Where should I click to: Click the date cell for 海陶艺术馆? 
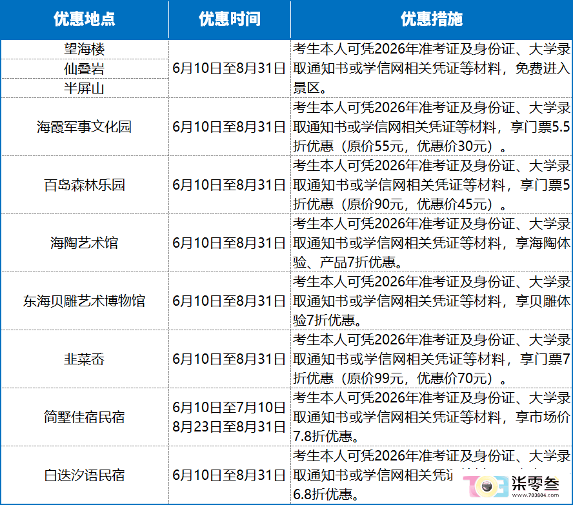229,243
